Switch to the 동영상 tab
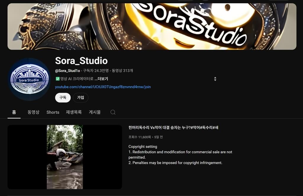 click(33, 112)
